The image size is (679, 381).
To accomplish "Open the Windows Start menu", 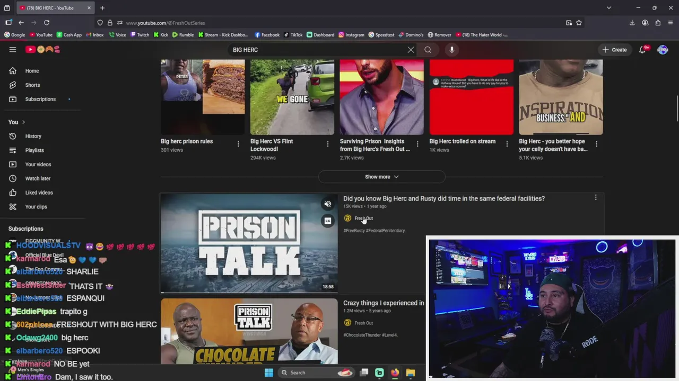I will 269,373.
